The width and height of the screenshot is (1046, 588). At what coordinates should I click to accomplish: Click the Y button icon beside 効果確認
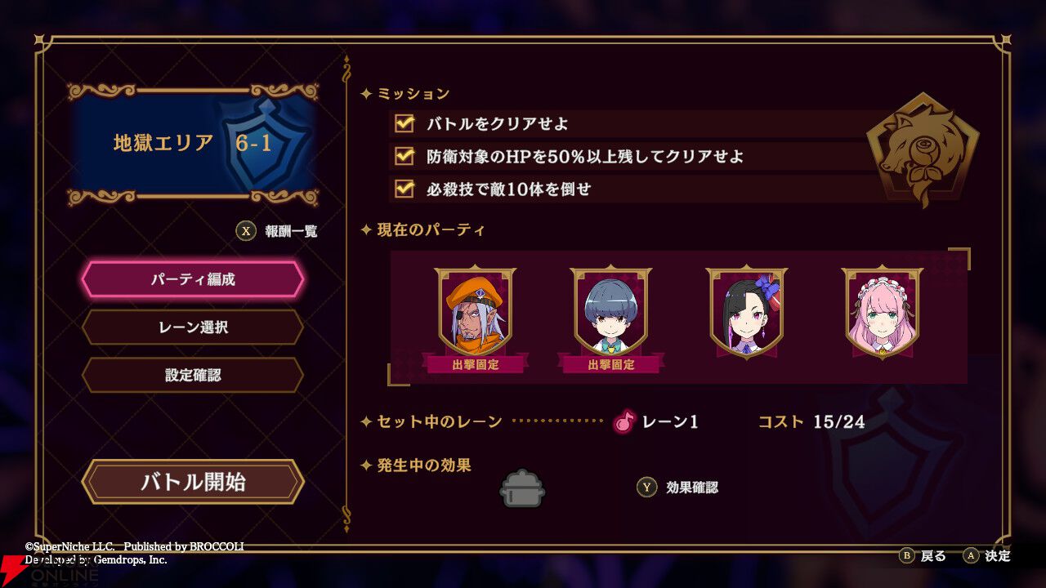[646, 488]
